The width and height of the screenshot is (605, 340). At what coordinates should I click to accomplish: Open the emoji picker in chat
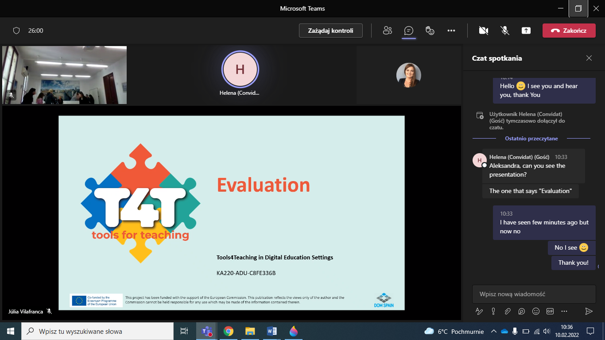pos(536,311)
